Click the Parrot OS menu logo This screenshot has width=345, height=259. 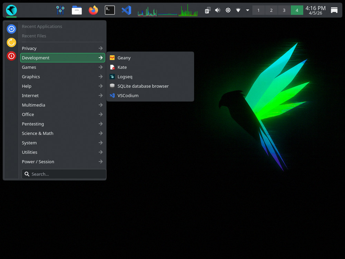pos(11,10)
